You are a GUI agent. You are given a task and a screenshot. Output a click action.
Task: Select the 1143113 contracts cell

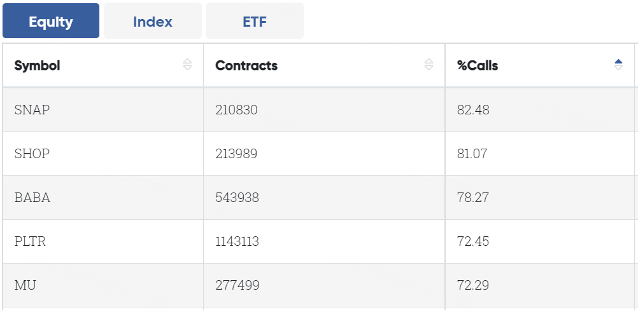click(237, 241)
